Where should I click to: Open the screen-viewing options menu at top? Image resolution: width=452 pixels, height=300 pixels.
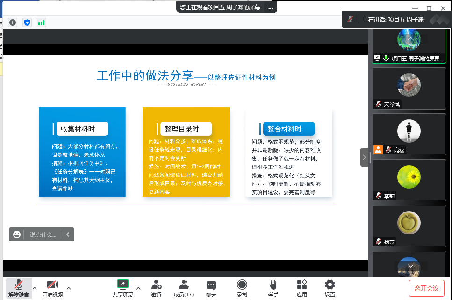pyautogui.click(x=271, y=7)
